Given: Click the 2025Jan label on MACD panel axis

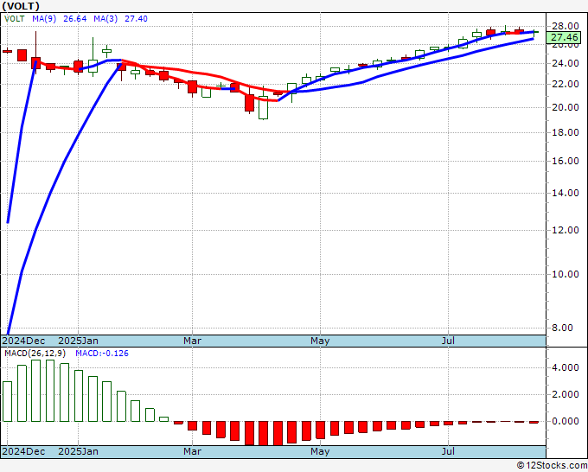Looking at the screenshot, I should point(79,451).
